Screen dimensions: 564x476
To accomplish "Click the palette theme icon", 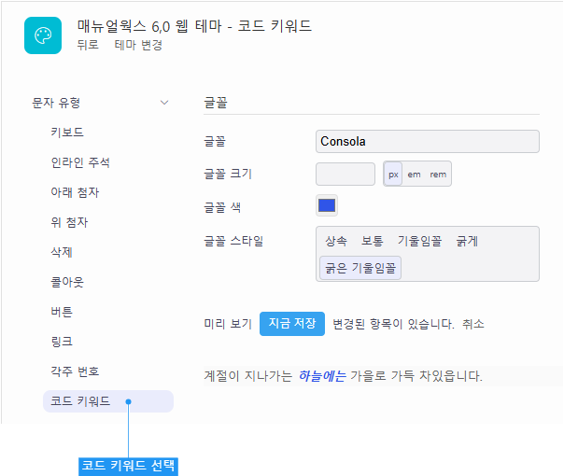I will point(43,35).
